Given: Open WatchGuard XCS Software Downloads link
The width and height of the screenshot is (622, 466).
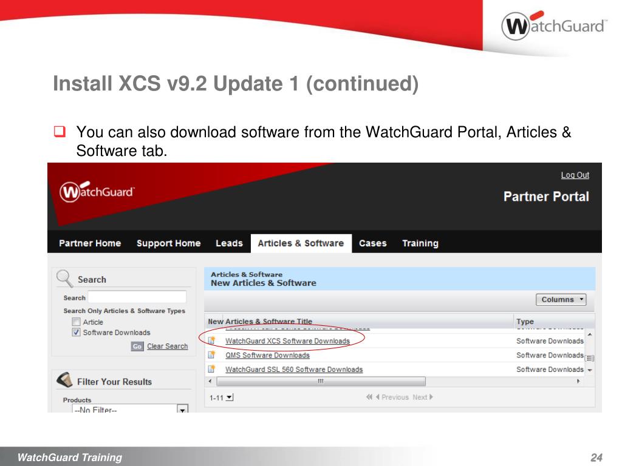Looking at the screenshot, I should tap(287, 341).
